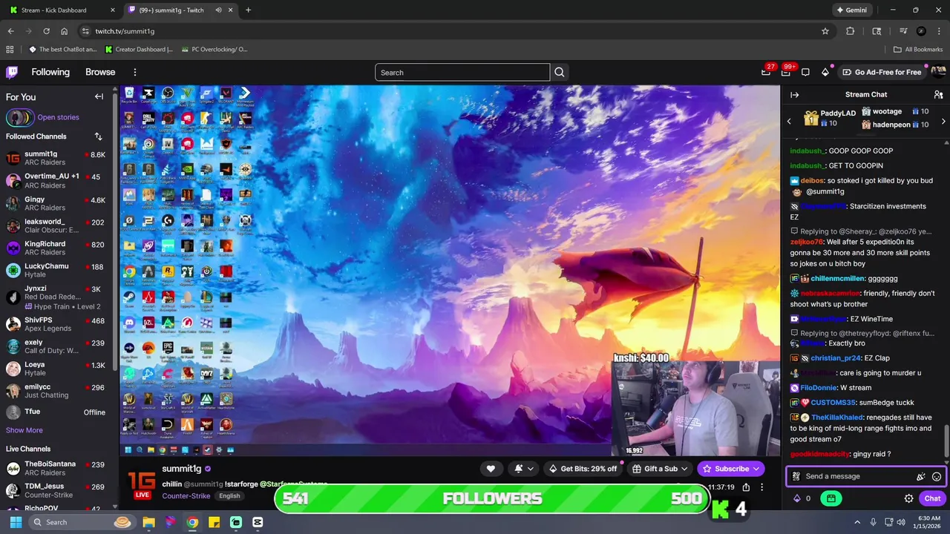The height and width of the screenshot is (534, 950).
Task: Open Chrome from the Windows taskbar
Action: point(192,522)
